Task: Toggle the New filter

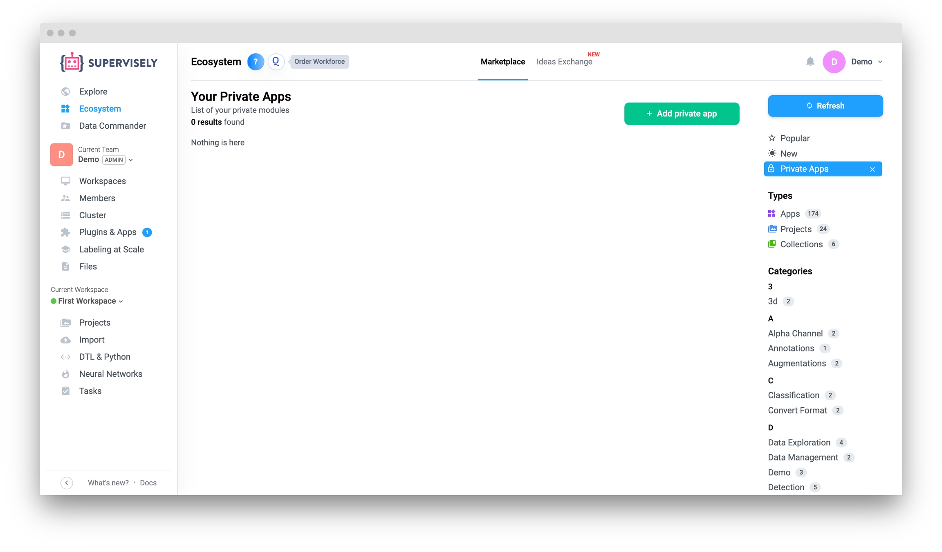Action: 788,154
